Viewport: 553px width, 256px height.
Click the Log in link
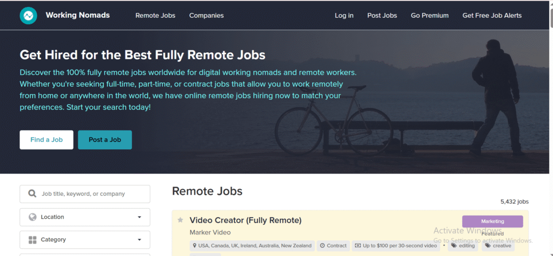[344, 16]
